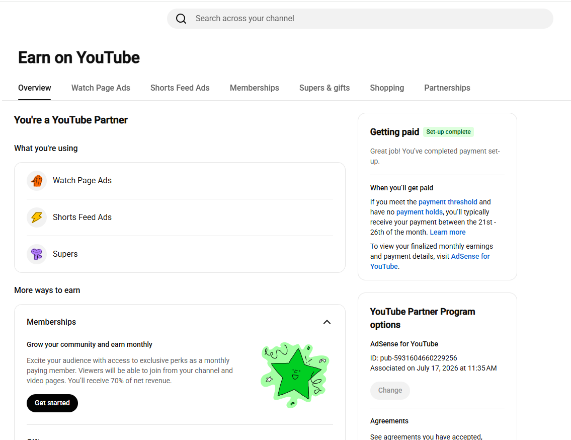
Task: Click the Set-up complete badge
Action: [448, 132]
